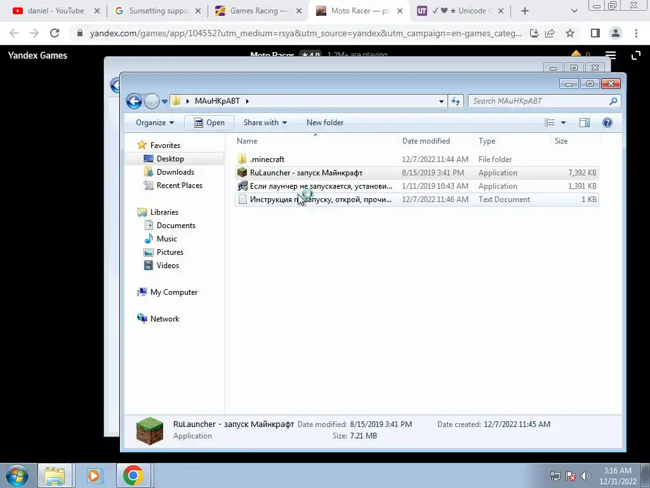Expand the Share with menu

tap(265, 123)
